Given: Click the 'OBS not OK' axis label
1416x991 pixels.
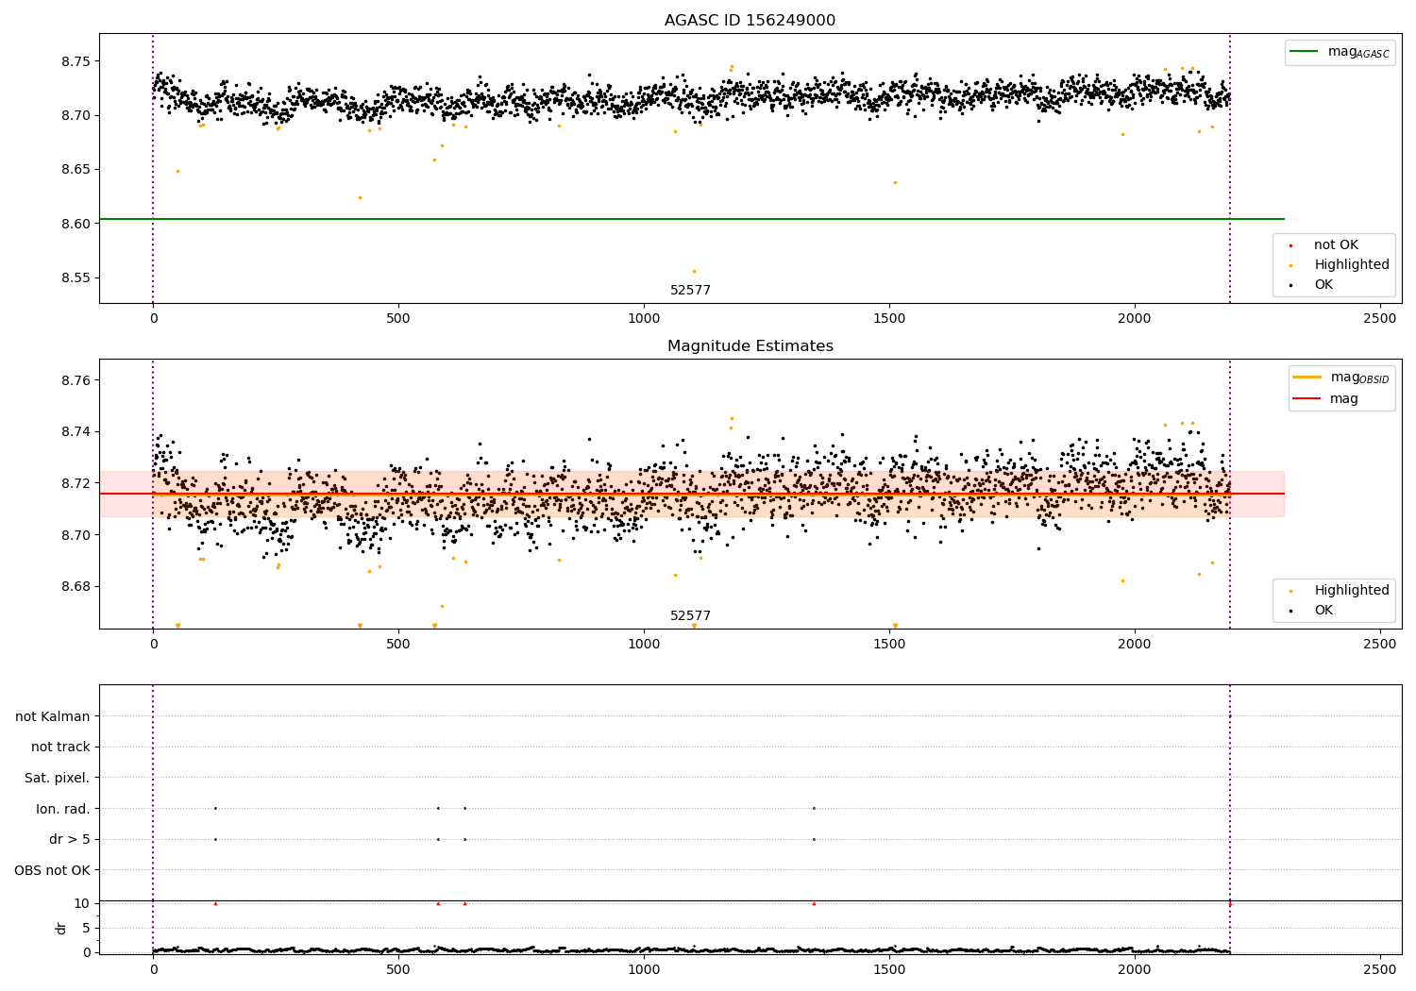Looking at the screenshot, I should (x=52, y=870).
